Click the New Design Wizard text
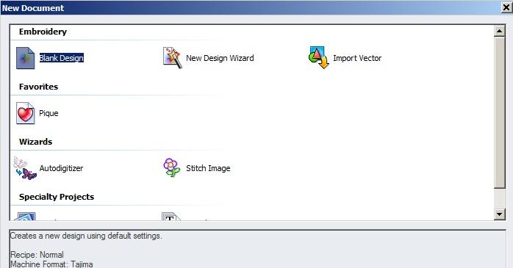Screen dimensions: 513x268 click(x=220, y=58)
